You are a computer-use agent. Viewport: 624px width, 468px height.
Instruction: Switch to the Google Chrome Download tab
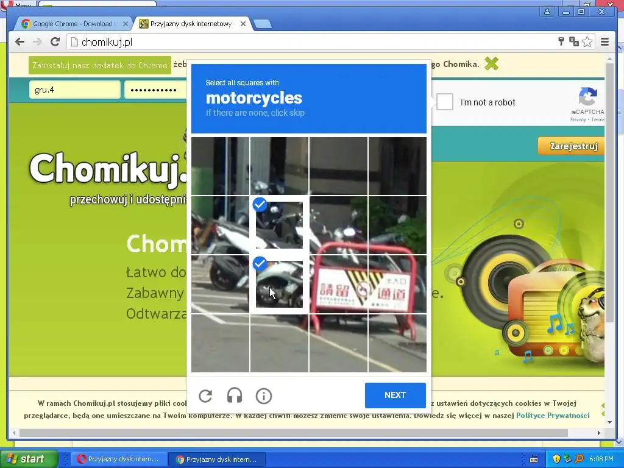coord(72,24)
